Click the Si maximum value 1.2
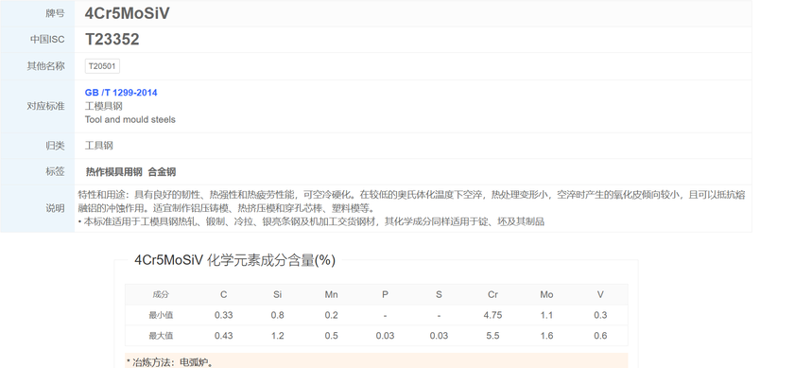 (278, 336)
